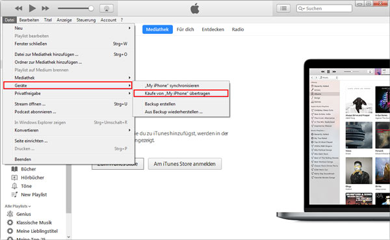This screenshot has width=390, height=240.
Task: Choose Backup erstellen
Action: (x=181, y=104)
